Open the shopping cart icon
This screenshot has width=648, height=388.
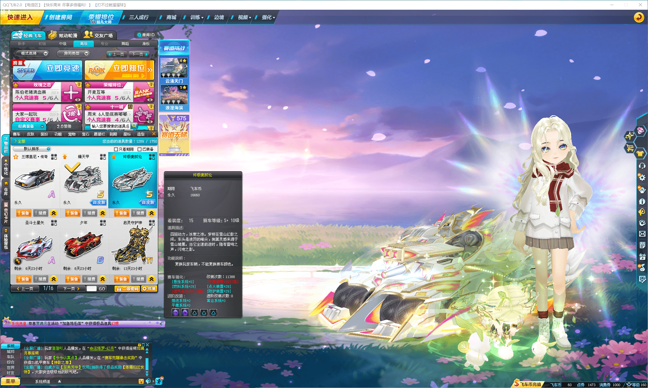629,148
